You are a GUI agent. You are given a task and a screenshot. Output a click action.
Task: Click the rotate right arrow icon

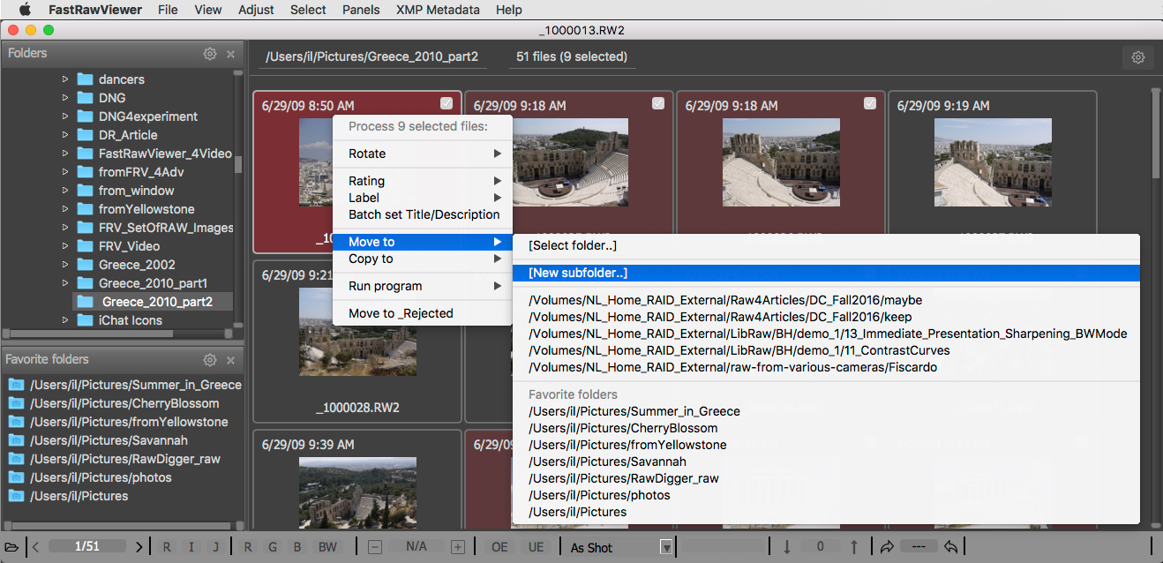pos(886,547)
